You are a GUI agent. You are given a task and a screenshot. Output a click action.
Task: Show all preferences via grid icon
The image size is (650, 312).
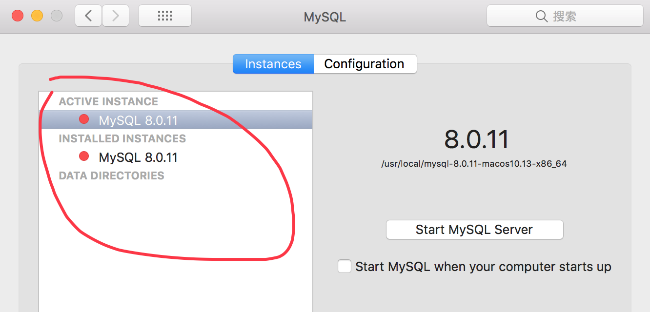(x=165, y=16)
